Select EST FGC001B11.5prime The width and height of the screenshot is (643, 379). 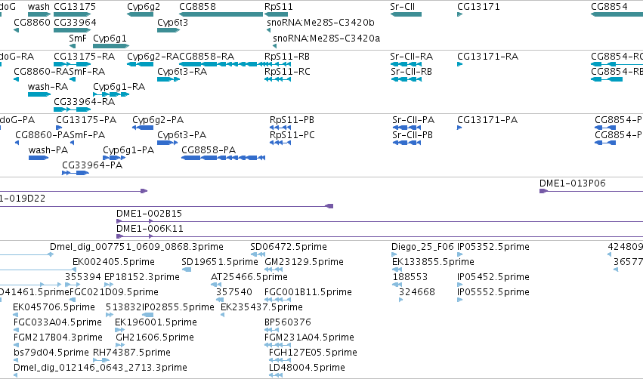[308, 292]
